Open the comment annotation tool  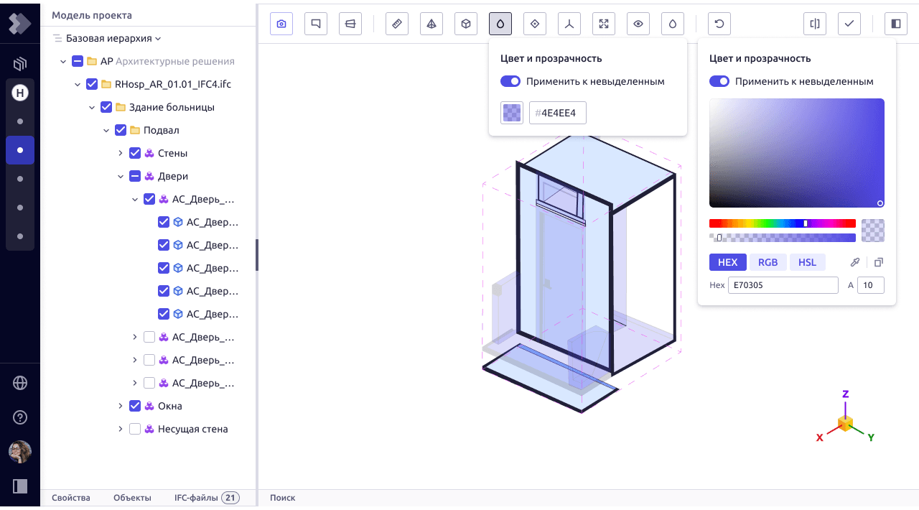tap(316, 24)
